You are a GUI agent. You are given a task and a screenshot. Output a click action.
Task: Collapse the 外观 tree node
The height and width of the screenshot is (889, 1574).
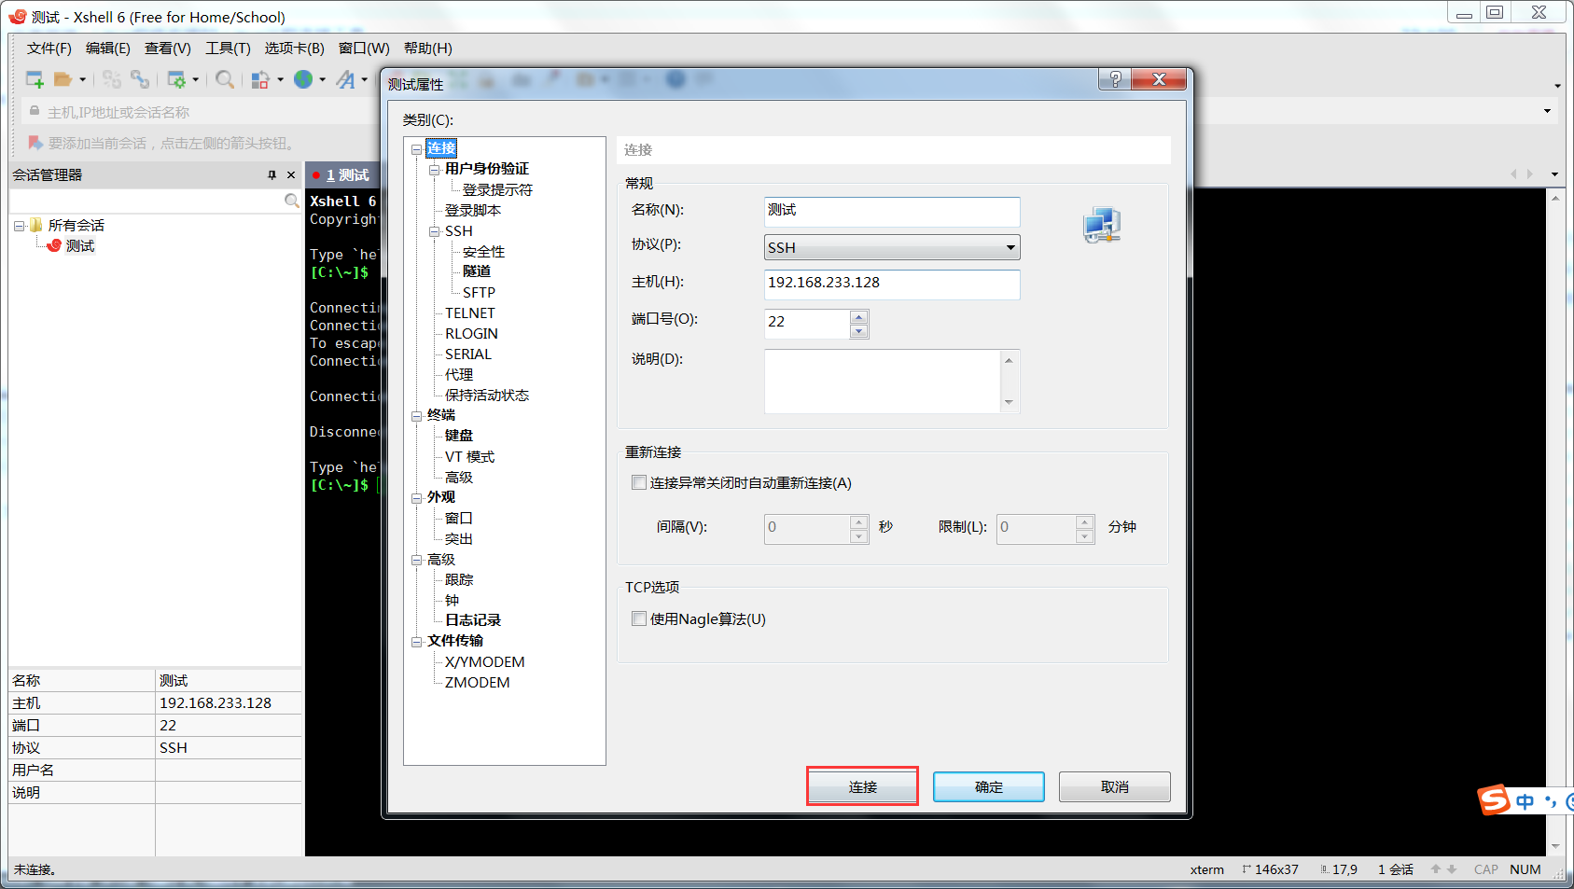(416, 498)
